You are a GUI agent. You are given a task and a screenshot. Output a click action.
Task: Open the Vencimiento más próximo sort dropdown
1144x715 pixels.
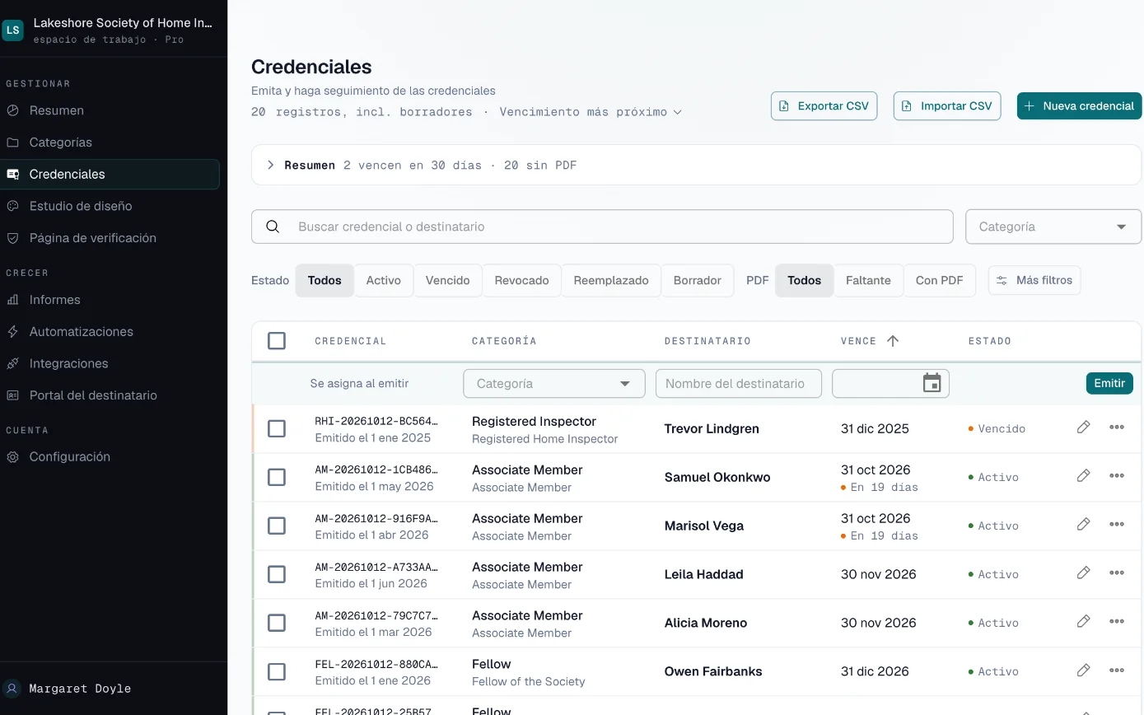591,112
